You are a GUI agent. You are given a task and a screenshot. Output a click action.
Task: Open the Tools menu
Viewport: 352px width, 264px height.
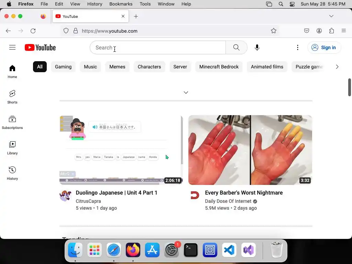pyautogui.click(x=145, y=4)
